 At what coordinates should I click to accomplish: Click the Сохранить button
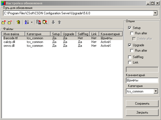(x=142, y=104)
